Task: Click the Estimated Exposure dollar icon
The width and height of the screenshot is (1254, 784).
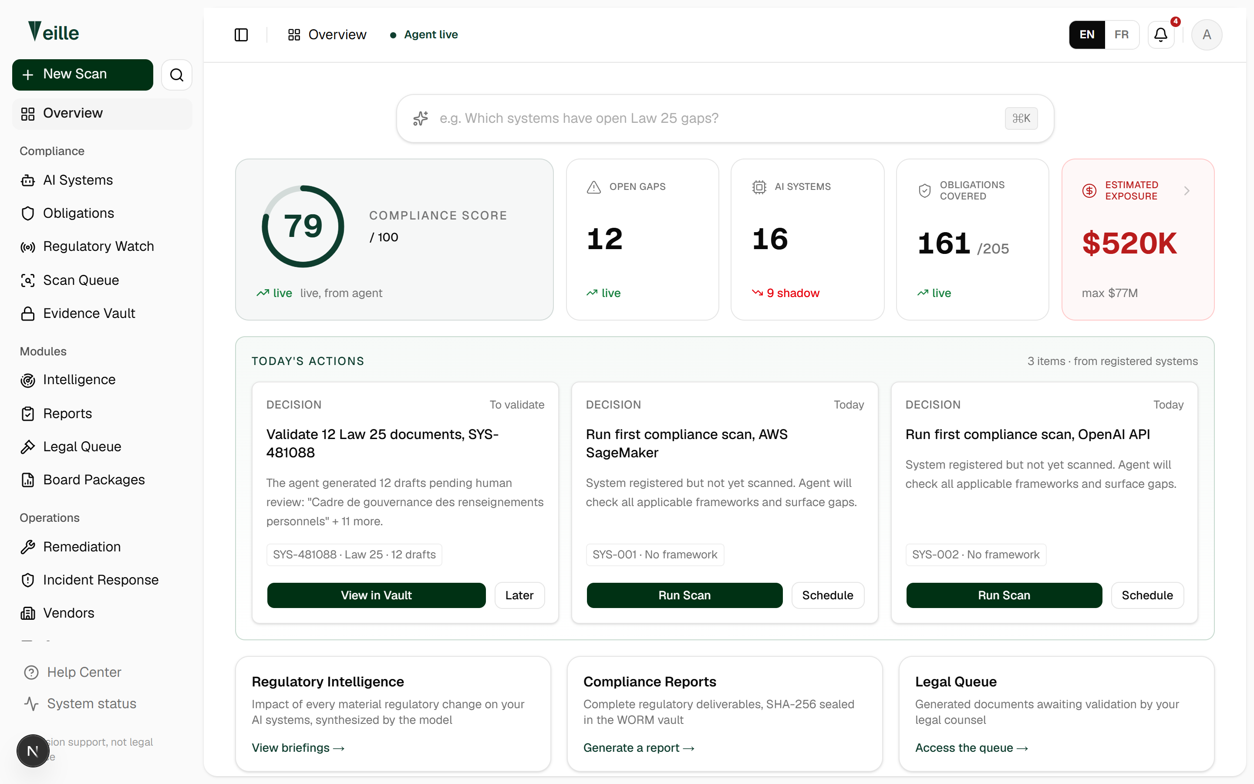Action: [x=1089, y=191]
